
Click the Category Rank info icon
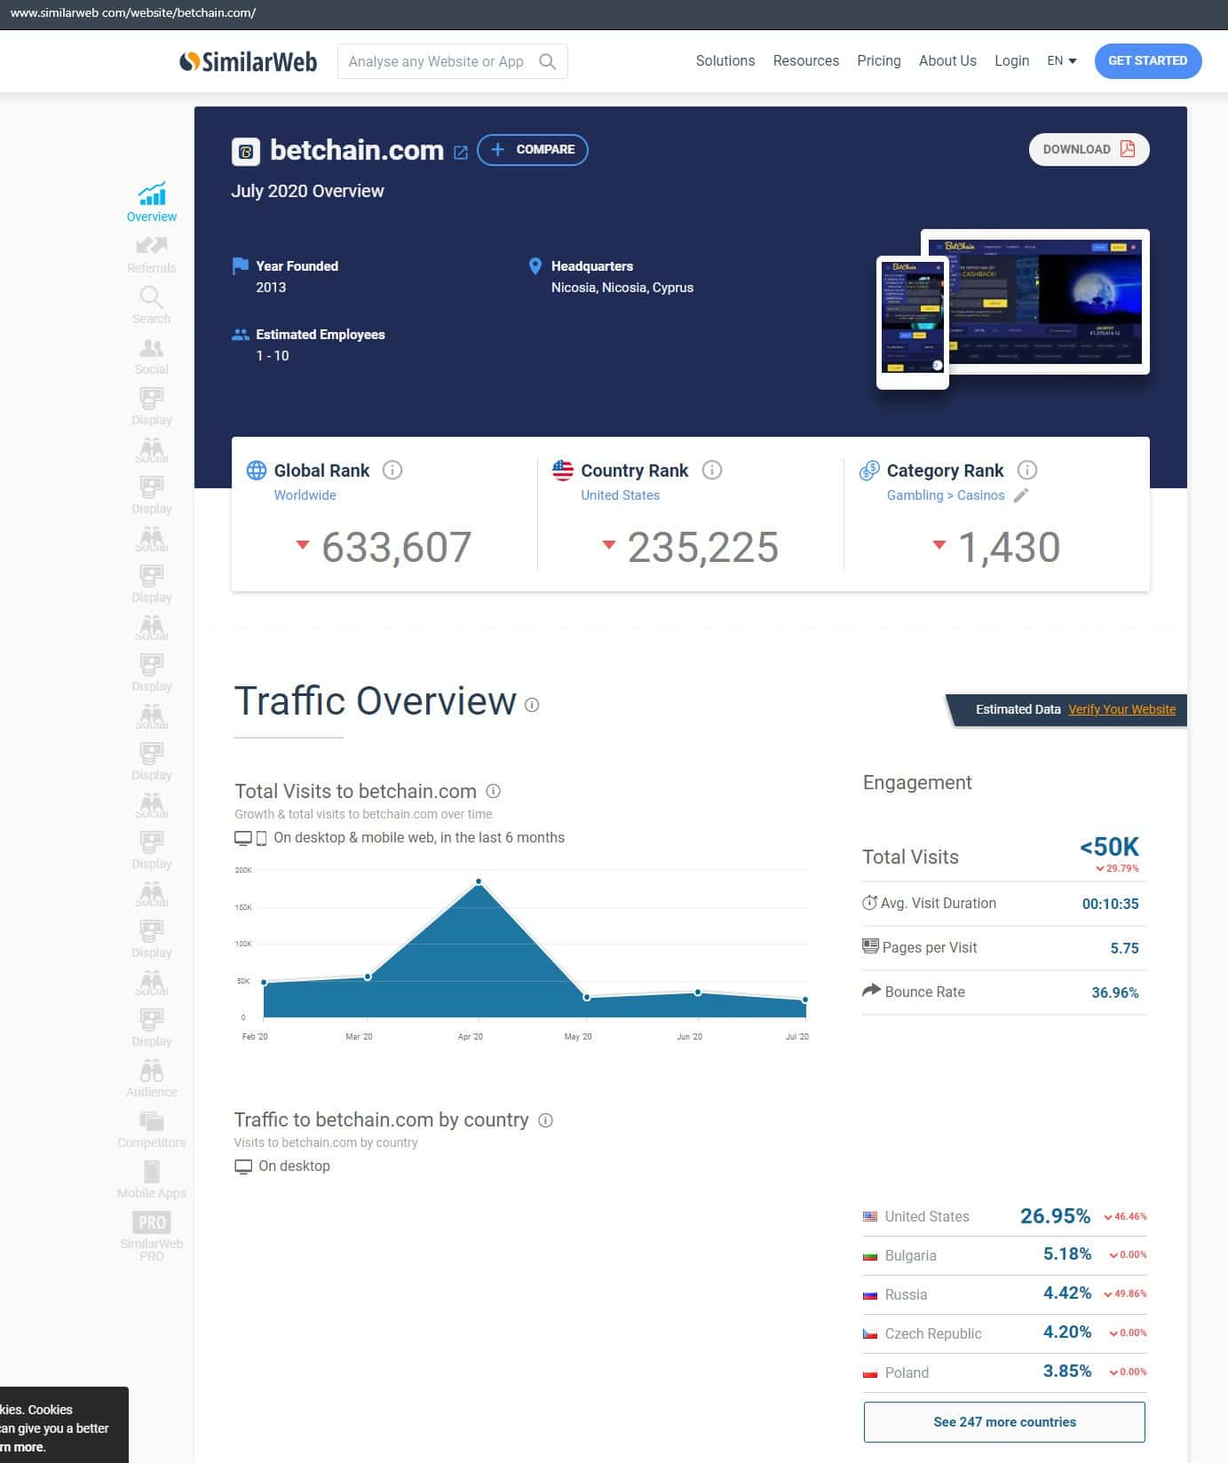[1027, 471]
